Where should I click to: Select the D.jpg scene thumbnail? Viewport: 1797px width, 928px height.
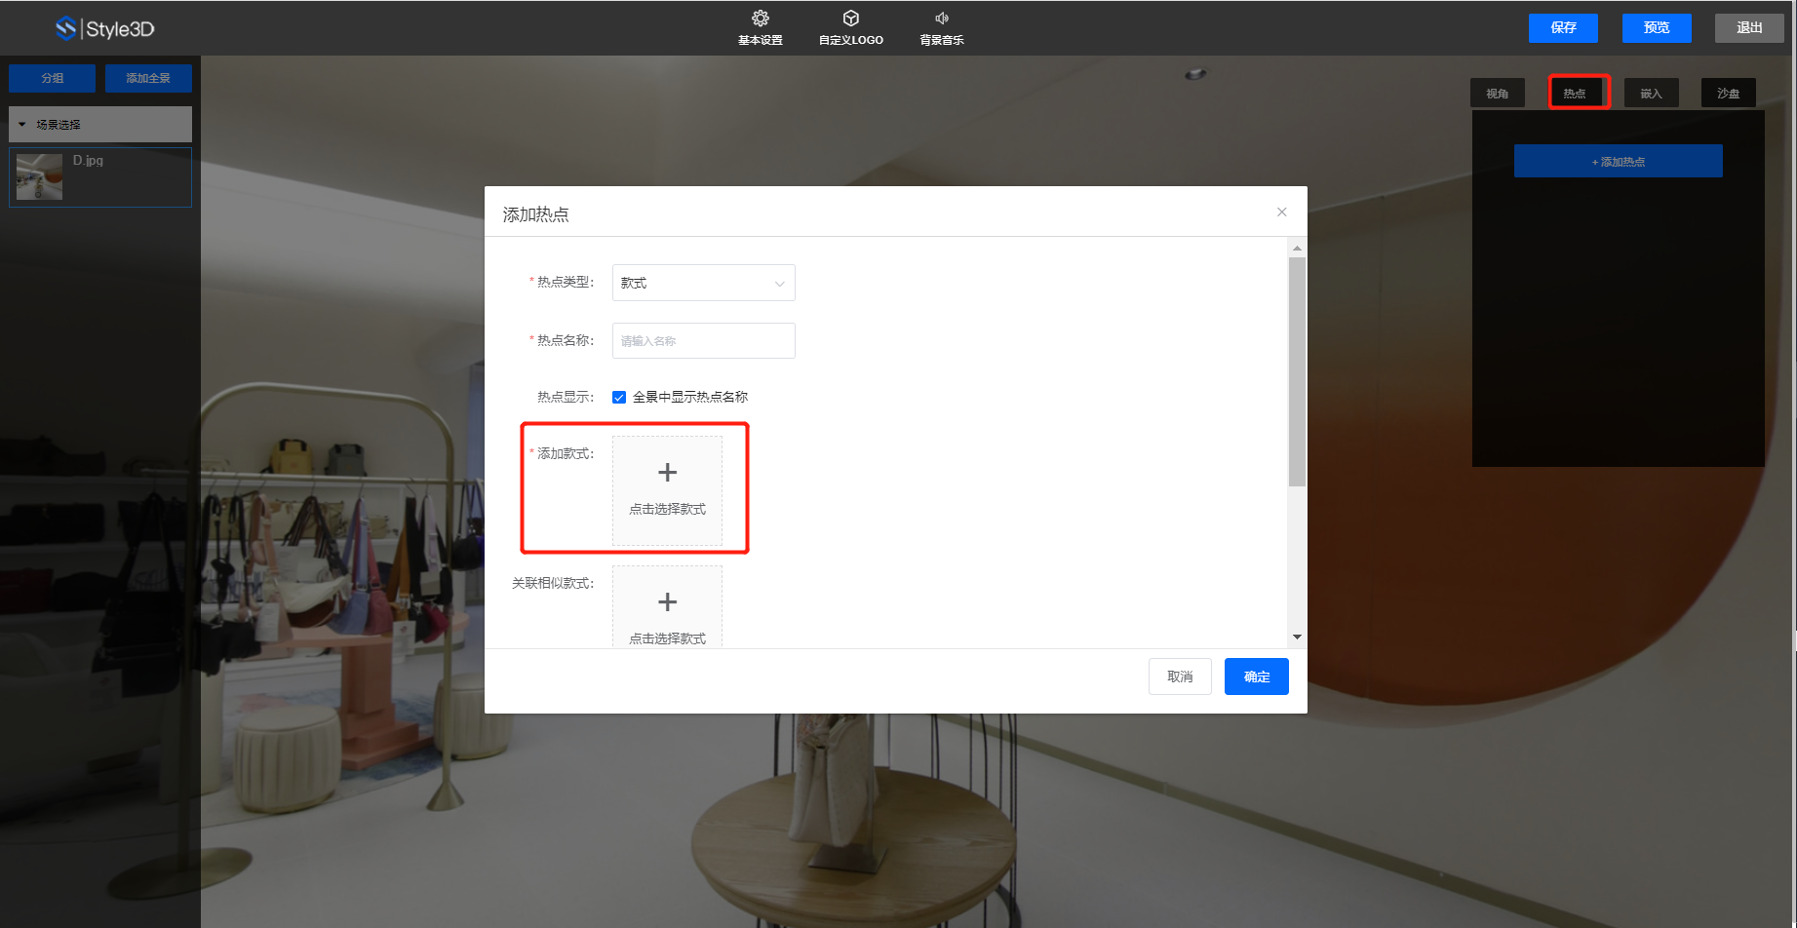pyautogui.click(x=40, y=177)
